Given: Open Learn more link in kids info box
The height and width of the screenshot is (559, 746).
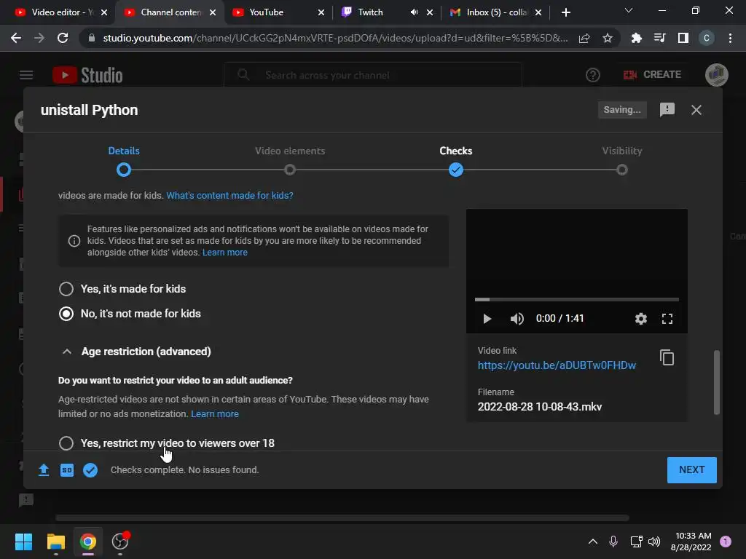Looking at the screenshot, I should click(x=225, y=253).
